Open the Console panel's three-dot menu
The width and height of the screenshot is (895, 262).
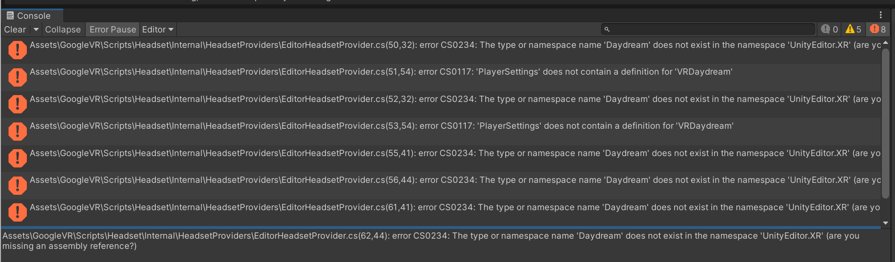point(881,15)
